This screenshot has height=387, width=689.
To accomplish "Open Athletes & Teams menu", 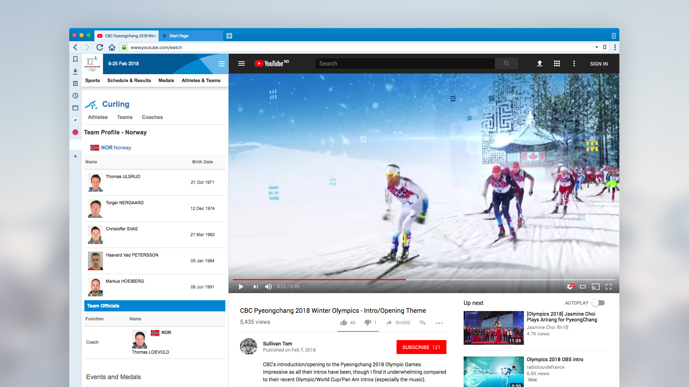I will coord(201,81).
